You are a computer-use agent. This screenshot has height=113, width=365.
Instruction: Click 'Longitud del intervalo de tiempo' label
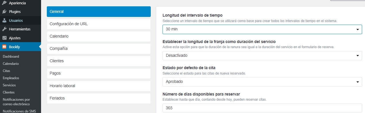point(192,15)
